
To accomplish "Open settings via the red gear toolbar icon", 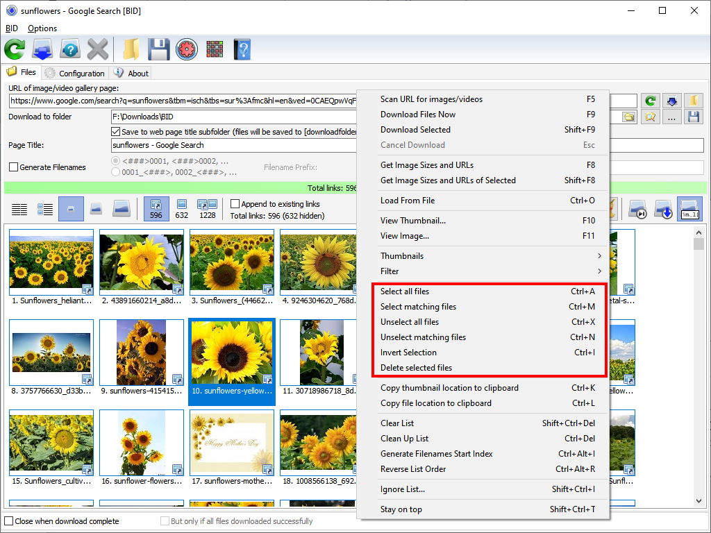I will tap(187, 49).
